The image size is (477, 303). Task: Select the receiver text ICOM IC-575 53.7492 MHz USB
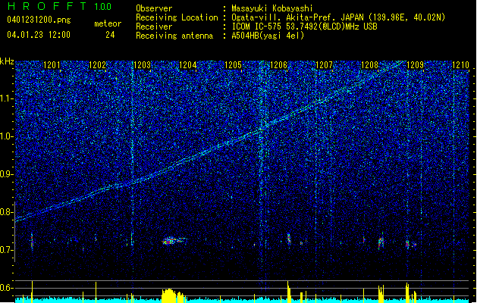(305, 27)
